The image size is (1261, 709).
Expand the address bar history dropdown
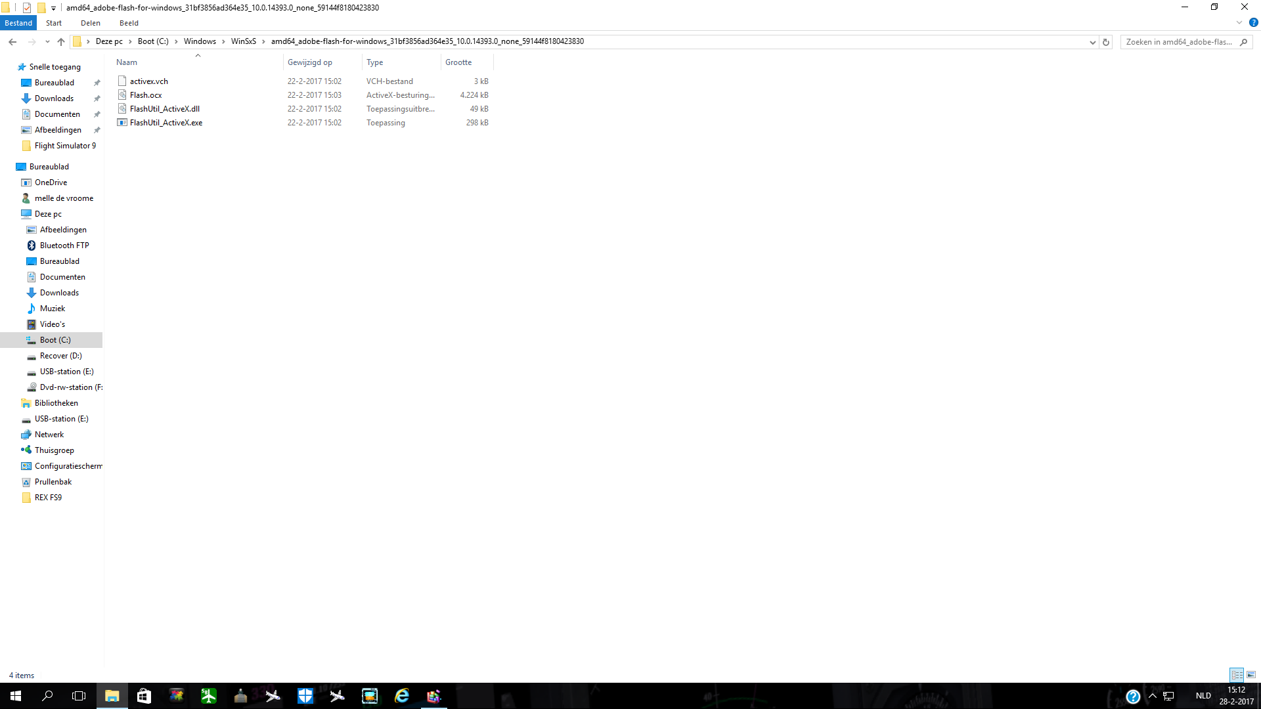tap(1092, 42)
